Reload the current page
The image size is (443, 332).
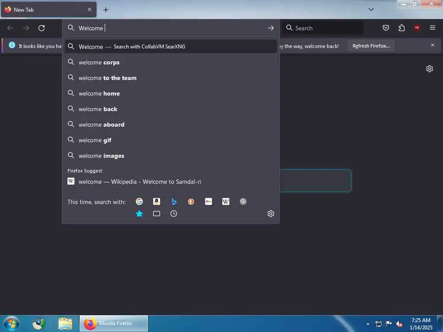pyautogui.click(x=42, y=28)
